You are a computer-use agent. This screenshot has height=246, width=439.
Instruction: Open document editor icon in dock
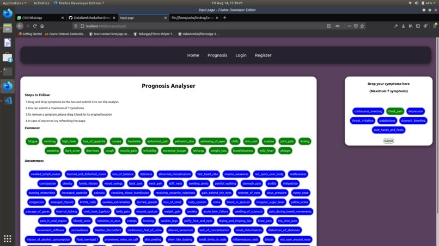pyautogui.click(x=8, y=43)
